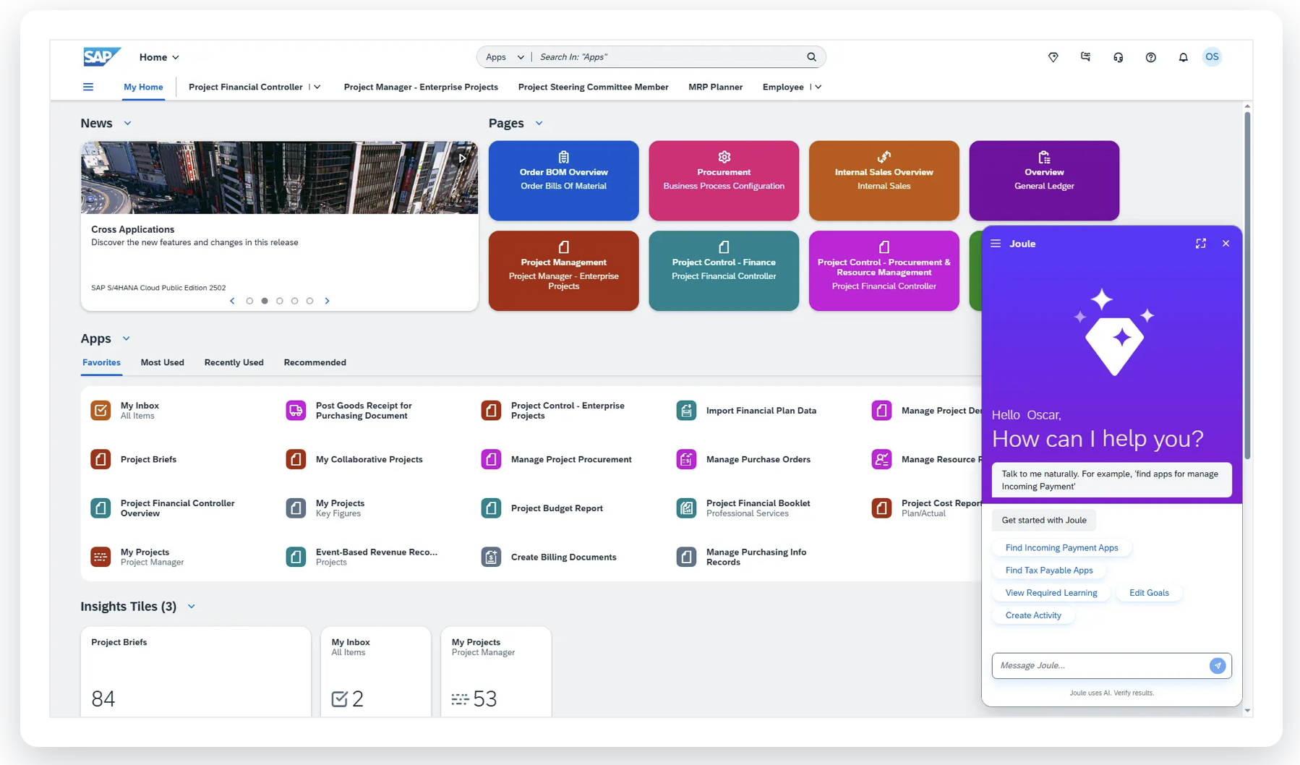Screen dimensions: 1300x765
Task: Open the Apps search scope dropdown
Action: click(x=505, y=57)
